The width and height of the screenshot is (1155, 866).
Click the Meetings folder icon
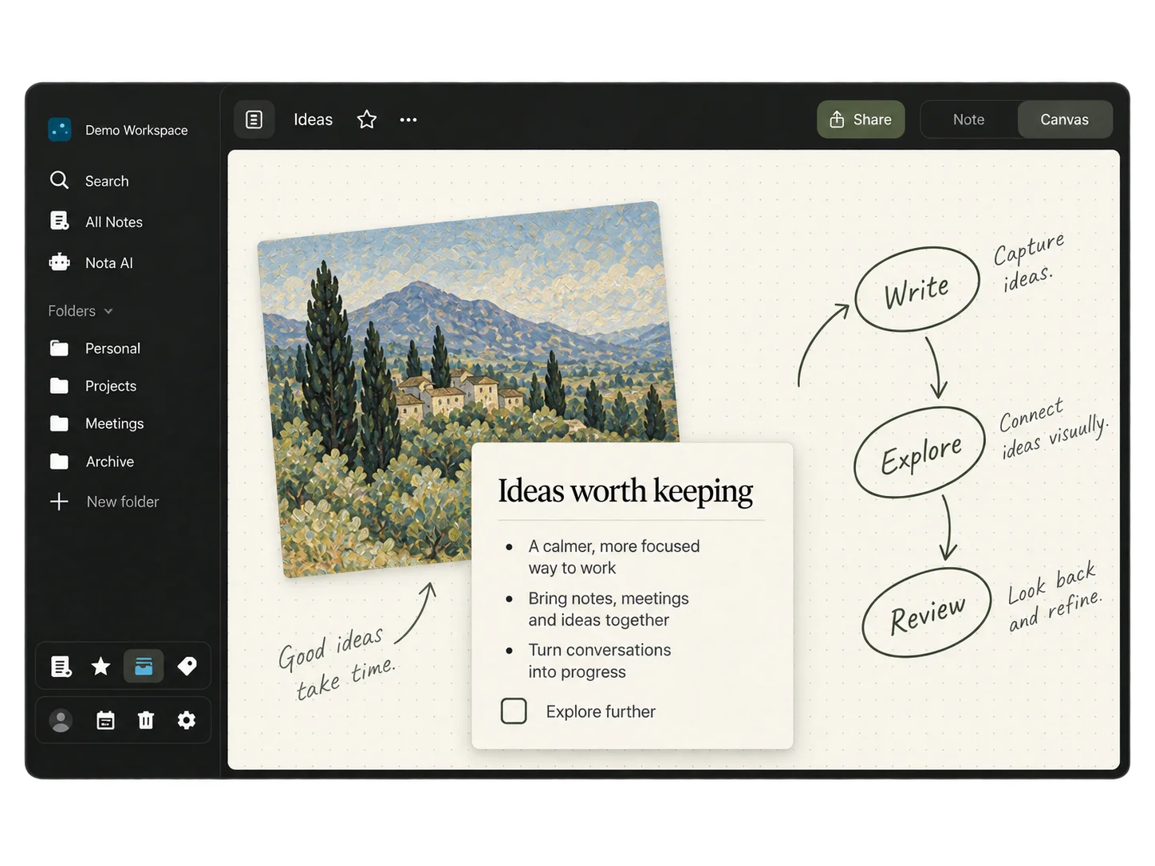coord(59,423)
